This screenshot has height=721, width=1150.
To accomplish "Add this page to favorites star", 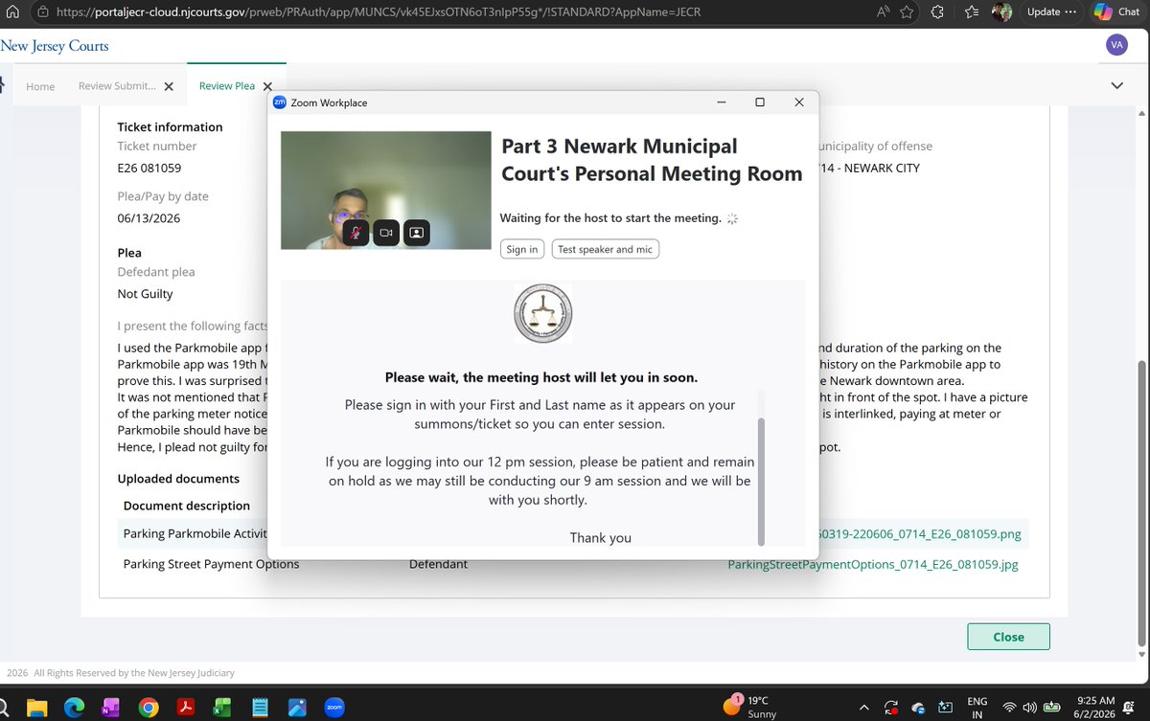I will tap(907, 12).
